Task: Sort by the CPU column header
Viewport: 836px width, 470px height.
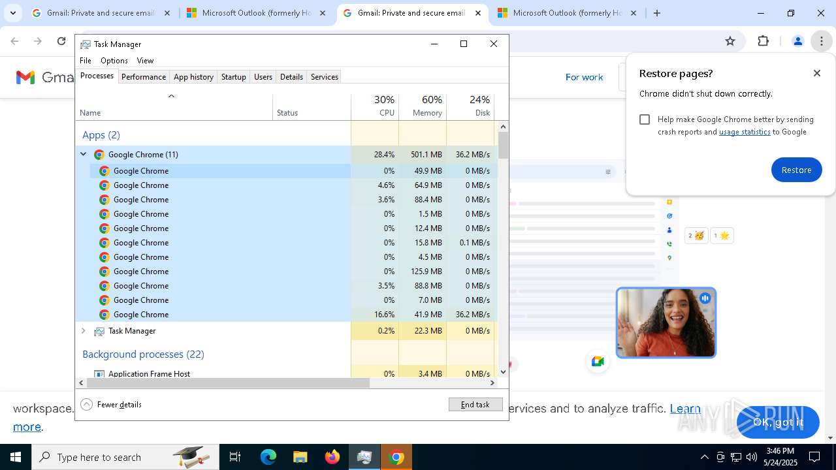Action: (x=375, y=106)
